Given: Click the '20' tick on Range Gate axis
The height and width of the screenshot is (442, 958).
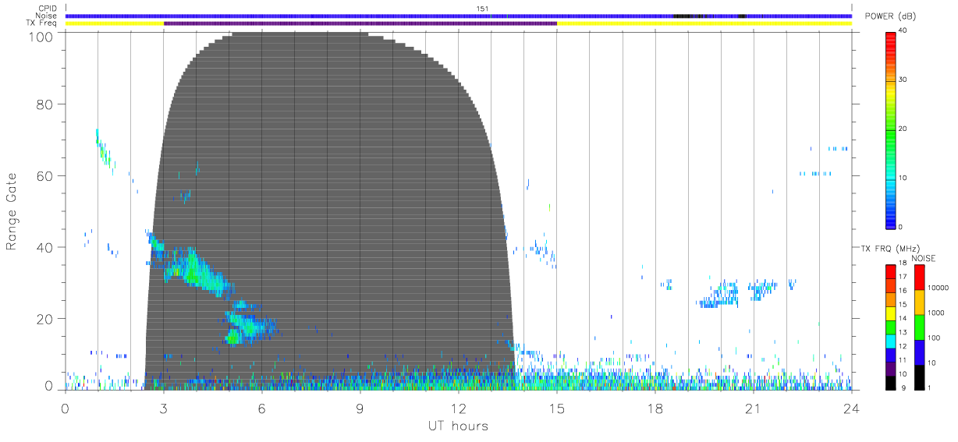Looking at the screenshot, I should 46,319.
